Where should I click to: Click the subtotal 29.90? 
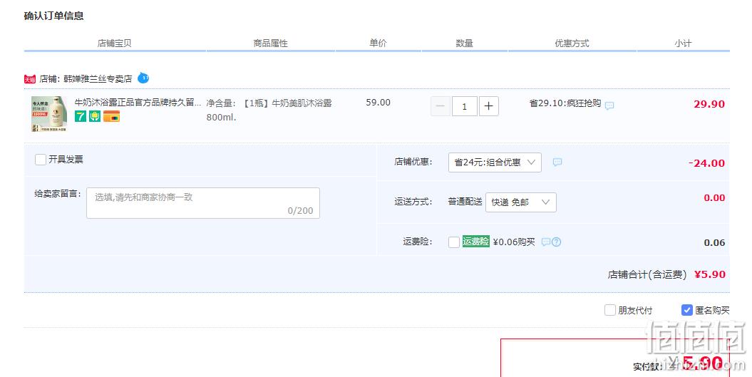[709, 104]
